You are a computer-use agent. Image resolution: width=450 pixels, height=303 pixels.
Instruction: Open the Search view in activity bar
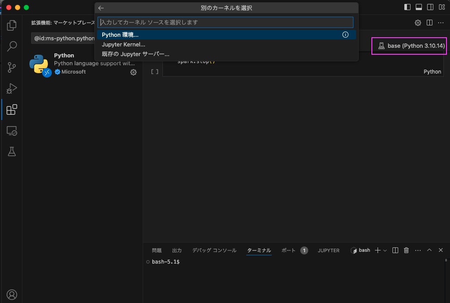pos(12,46)
